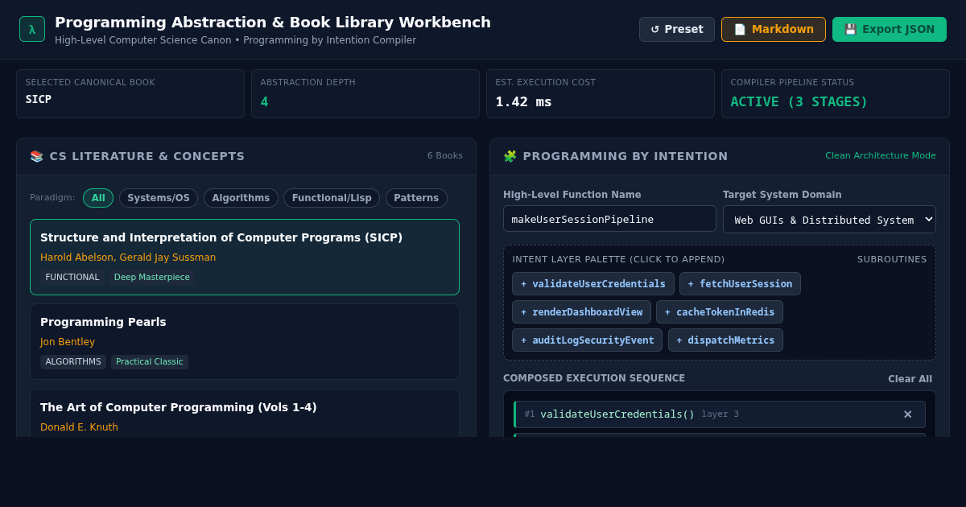Filter books by Systems/OS
This screenshot has height=507, width=966.
coord(159,198)
